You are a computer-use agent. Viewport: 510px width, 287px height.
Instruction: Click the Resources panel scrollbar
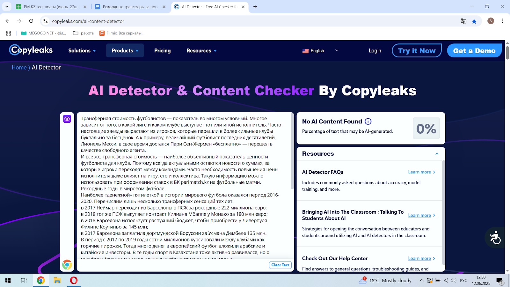tap(443, 212)
